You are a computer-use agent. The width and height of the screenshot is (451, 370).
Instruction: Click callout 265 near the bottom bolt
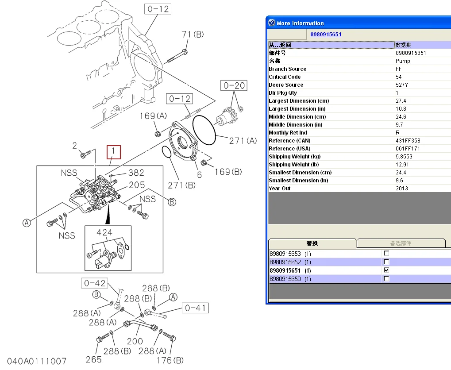[94, 359]
